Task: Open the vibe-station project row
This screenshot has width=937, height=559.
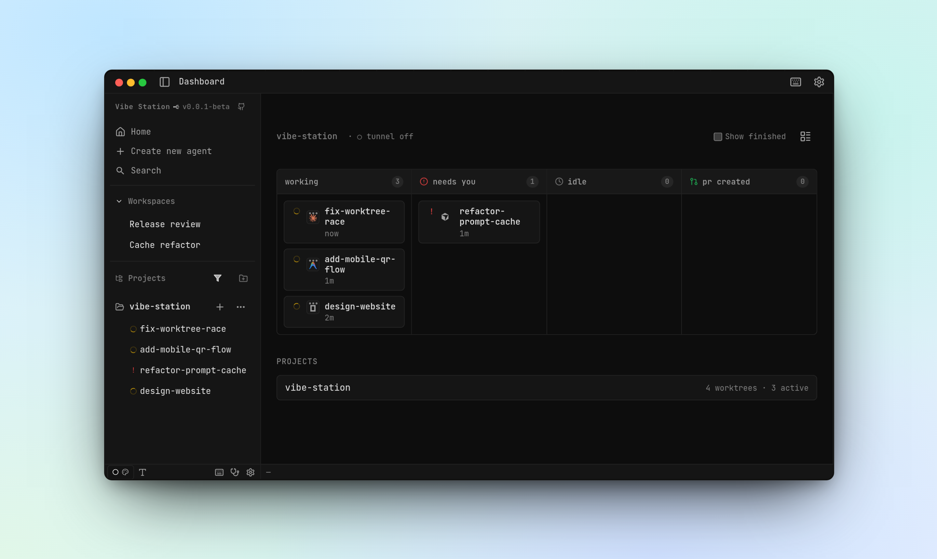Action: (546, 388)
